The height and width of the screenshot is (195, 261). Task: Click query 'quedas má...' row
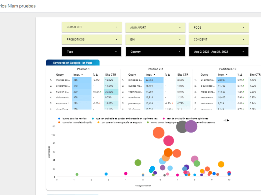point(135,86)
